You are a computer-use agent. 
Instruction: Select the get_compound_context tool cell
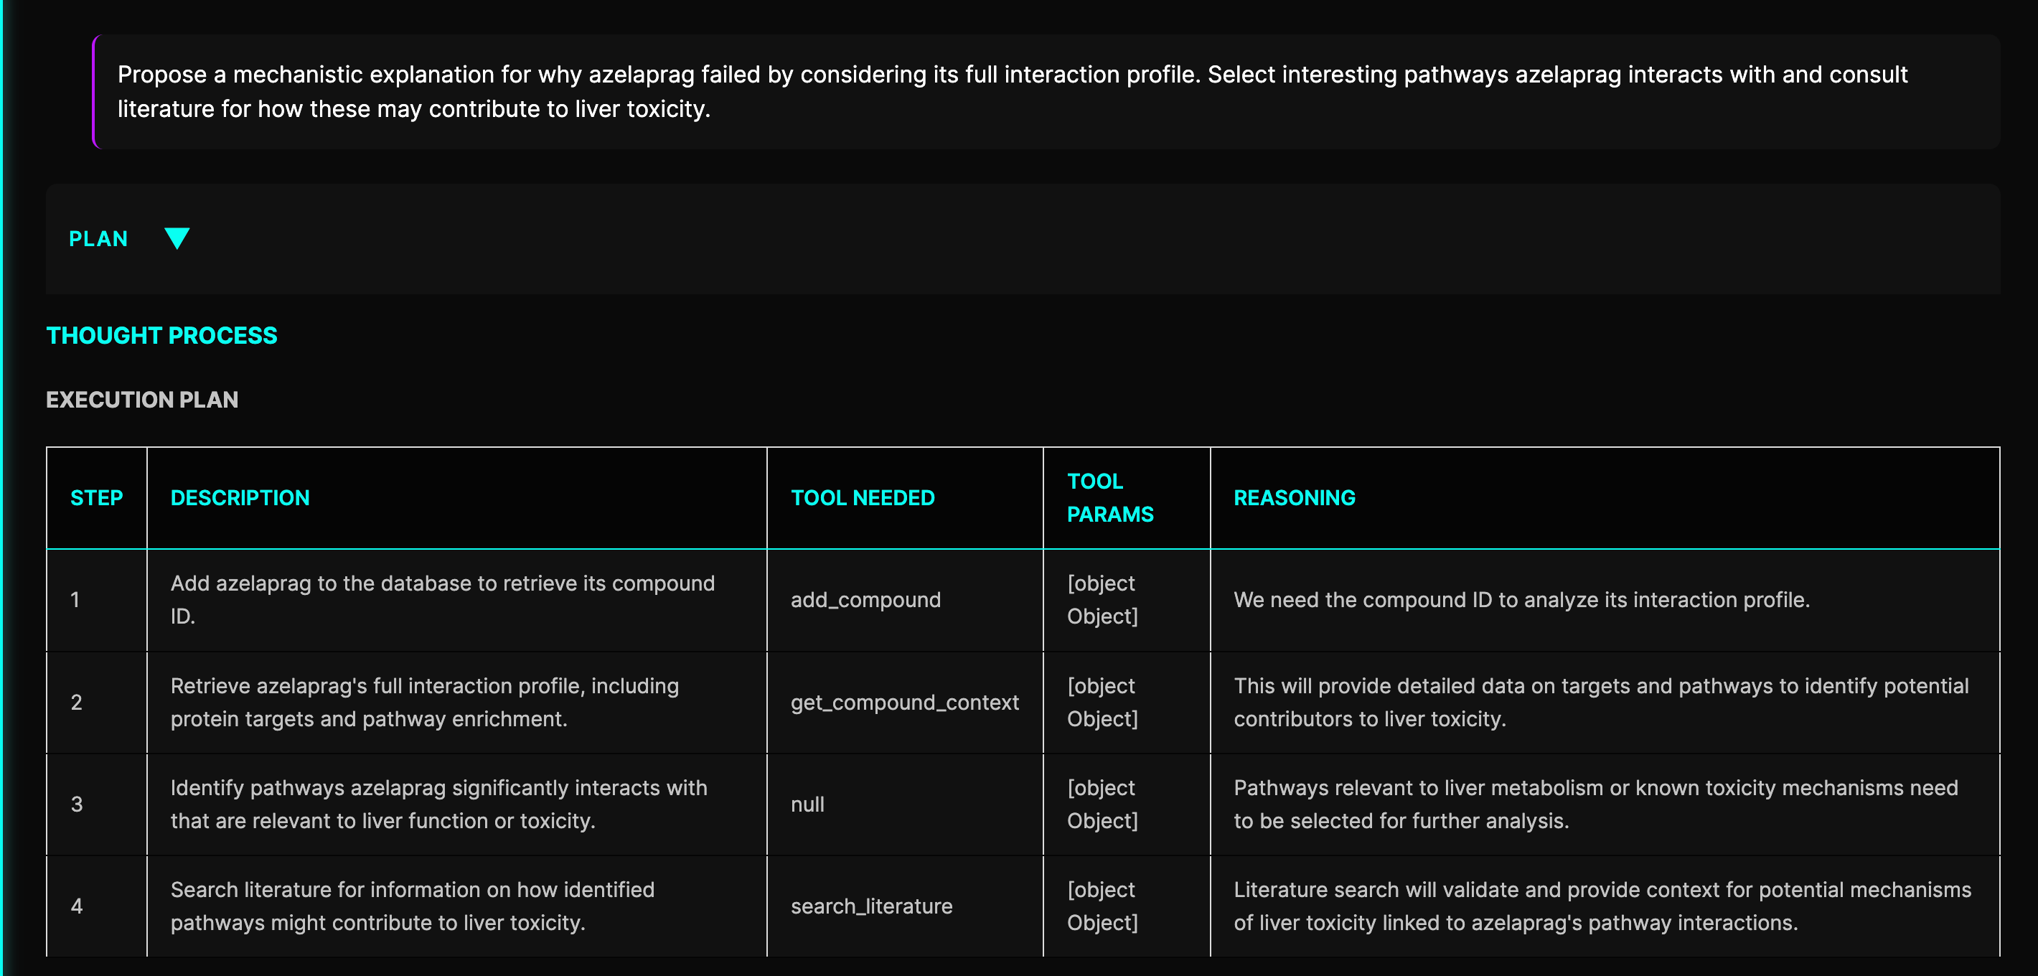coord(904,703)
